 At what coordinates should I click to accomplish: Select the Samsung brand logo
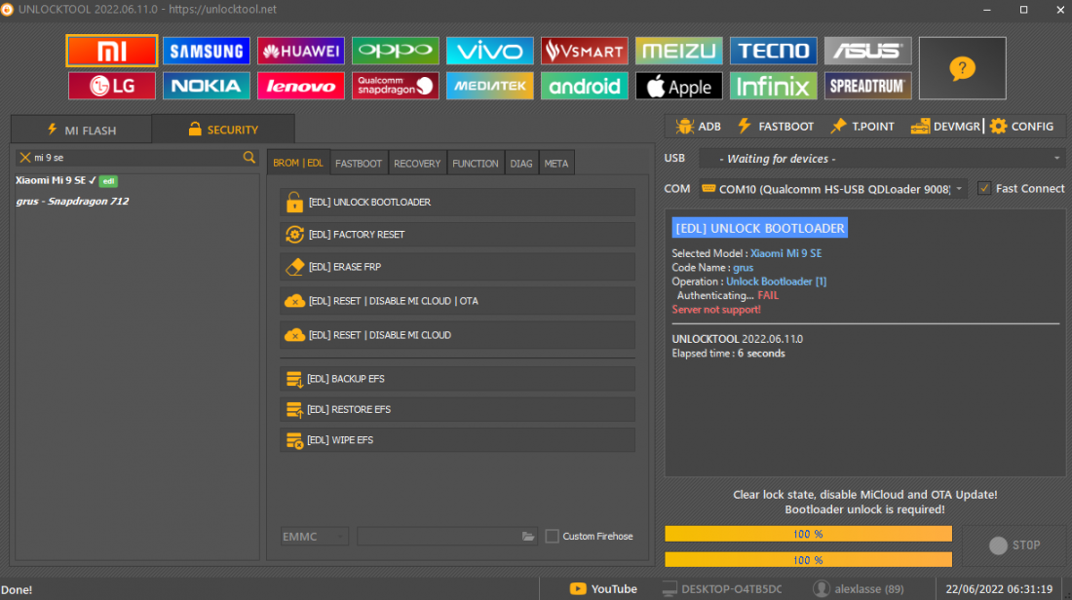pos(207,51)
